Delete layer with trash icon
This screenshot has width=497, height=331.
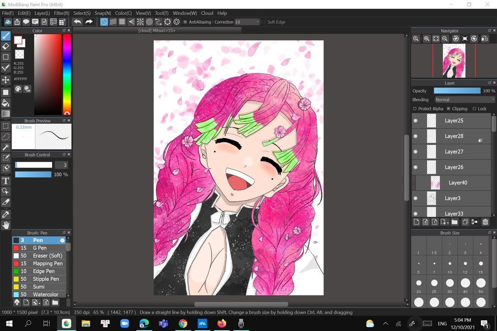pos(485,222)
